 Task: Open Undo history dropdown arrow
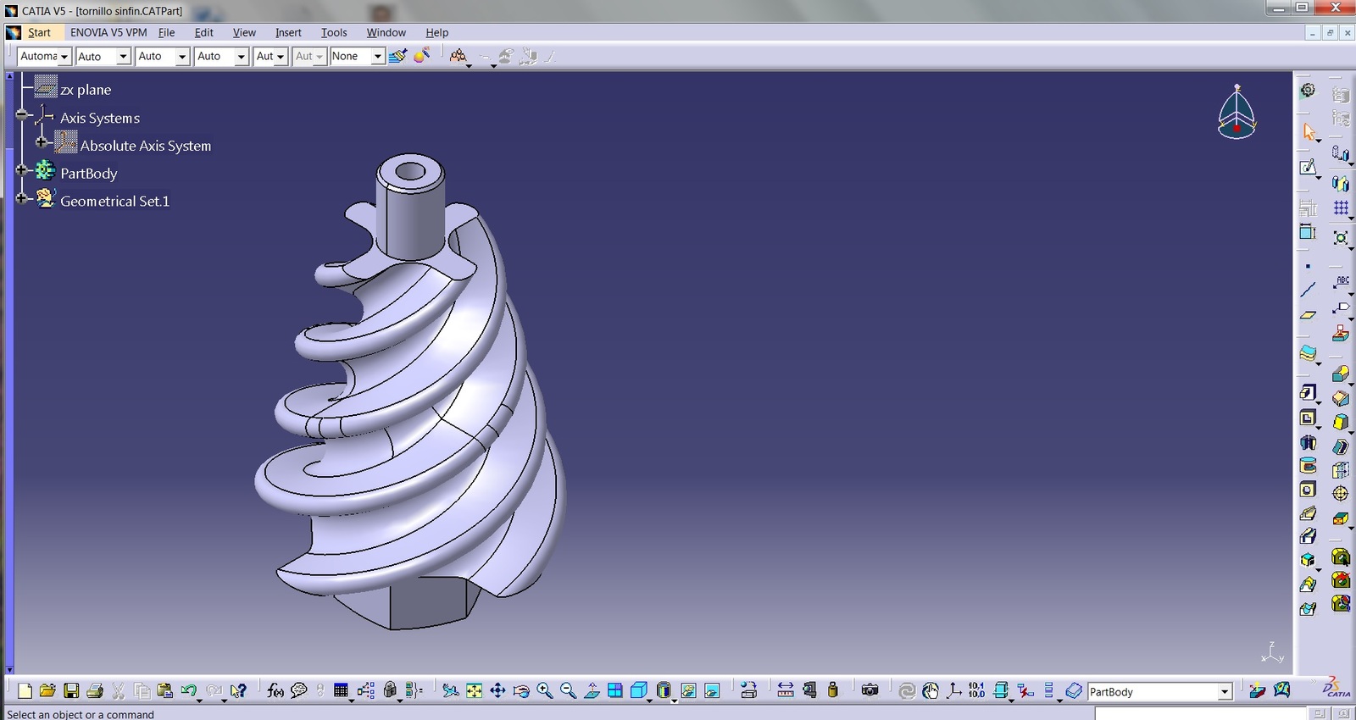200,700
